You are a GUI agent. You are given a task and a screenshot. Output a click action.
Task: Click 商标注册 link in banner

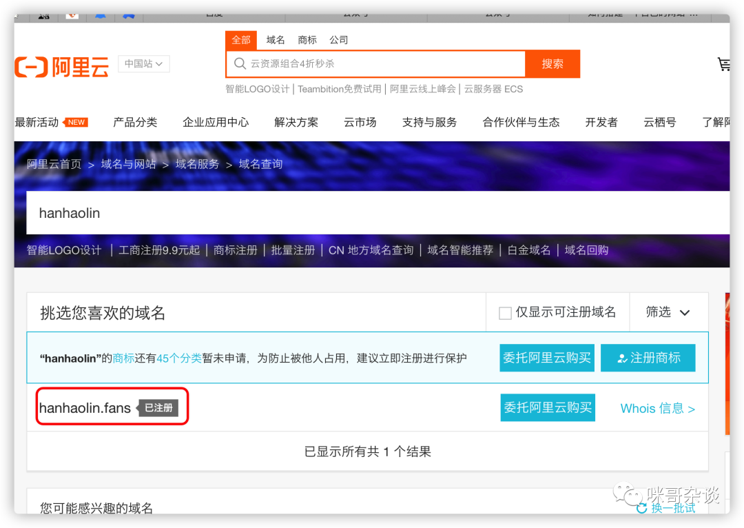(236, 250)
